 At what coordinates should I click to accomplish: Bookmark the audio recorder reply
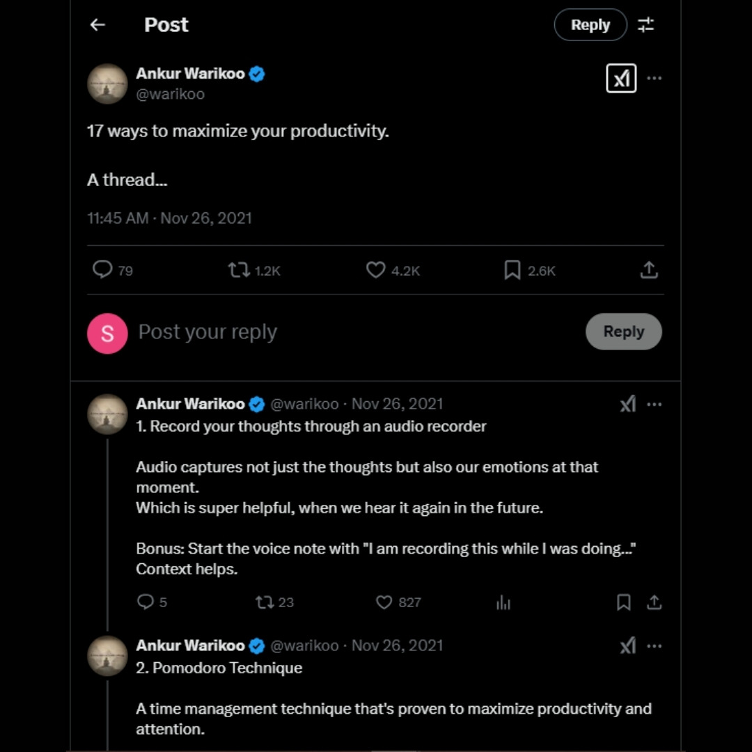click(x=624, y=602)
